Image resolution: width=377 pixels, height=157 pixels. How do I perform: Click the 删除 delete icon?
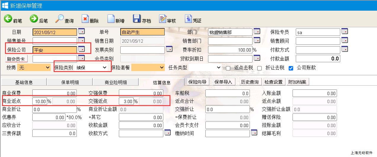click(x=85, y=19)
